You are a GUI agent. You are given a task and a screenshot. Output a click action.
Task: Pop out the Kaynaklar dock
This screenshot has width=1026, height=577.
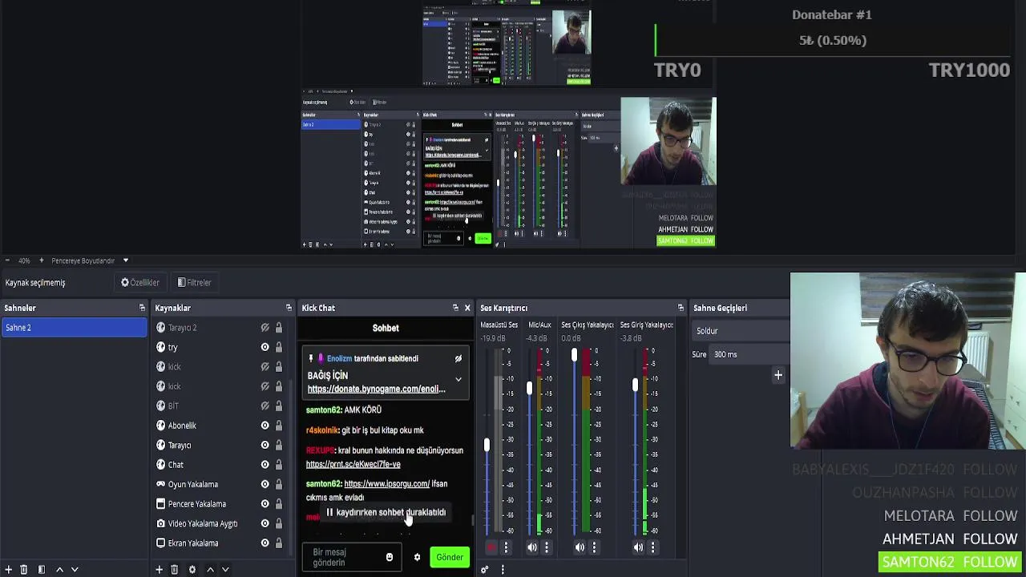(289, 308)
